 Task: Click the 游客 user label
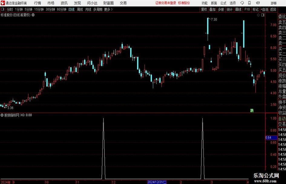[274, 3]
